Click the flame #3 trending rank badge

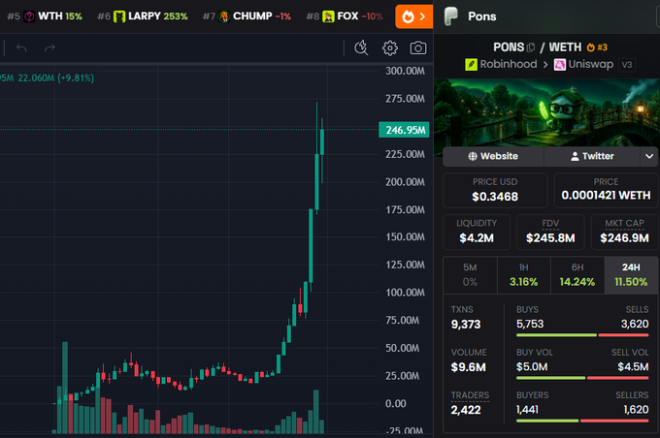(597, 47)
